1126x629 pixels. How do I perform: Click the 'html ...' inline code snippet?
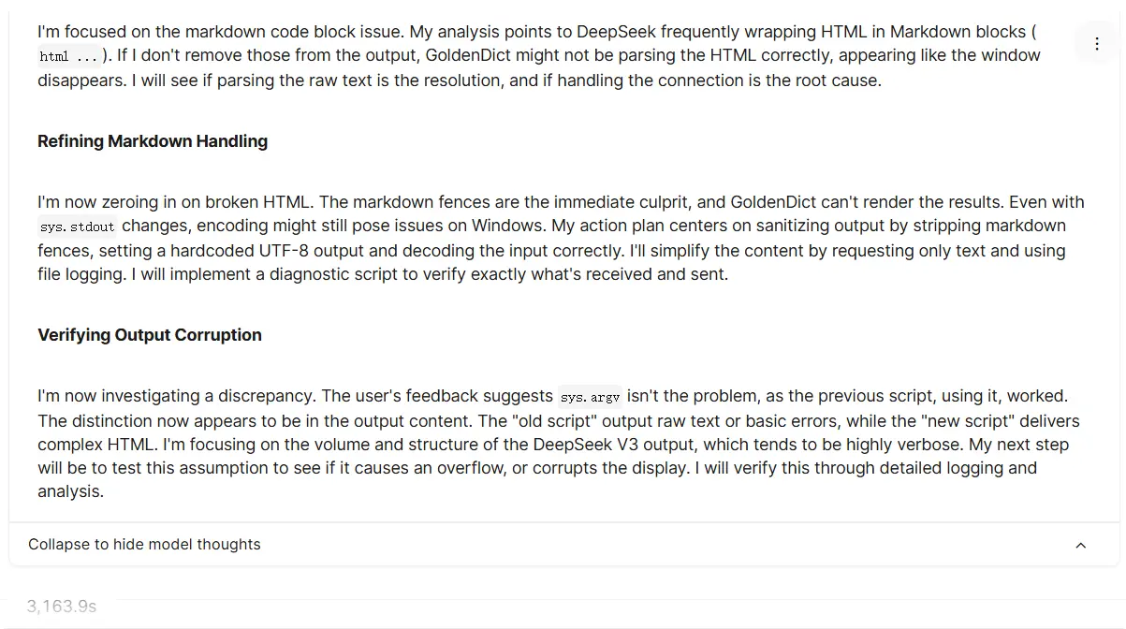click(68, 56)
